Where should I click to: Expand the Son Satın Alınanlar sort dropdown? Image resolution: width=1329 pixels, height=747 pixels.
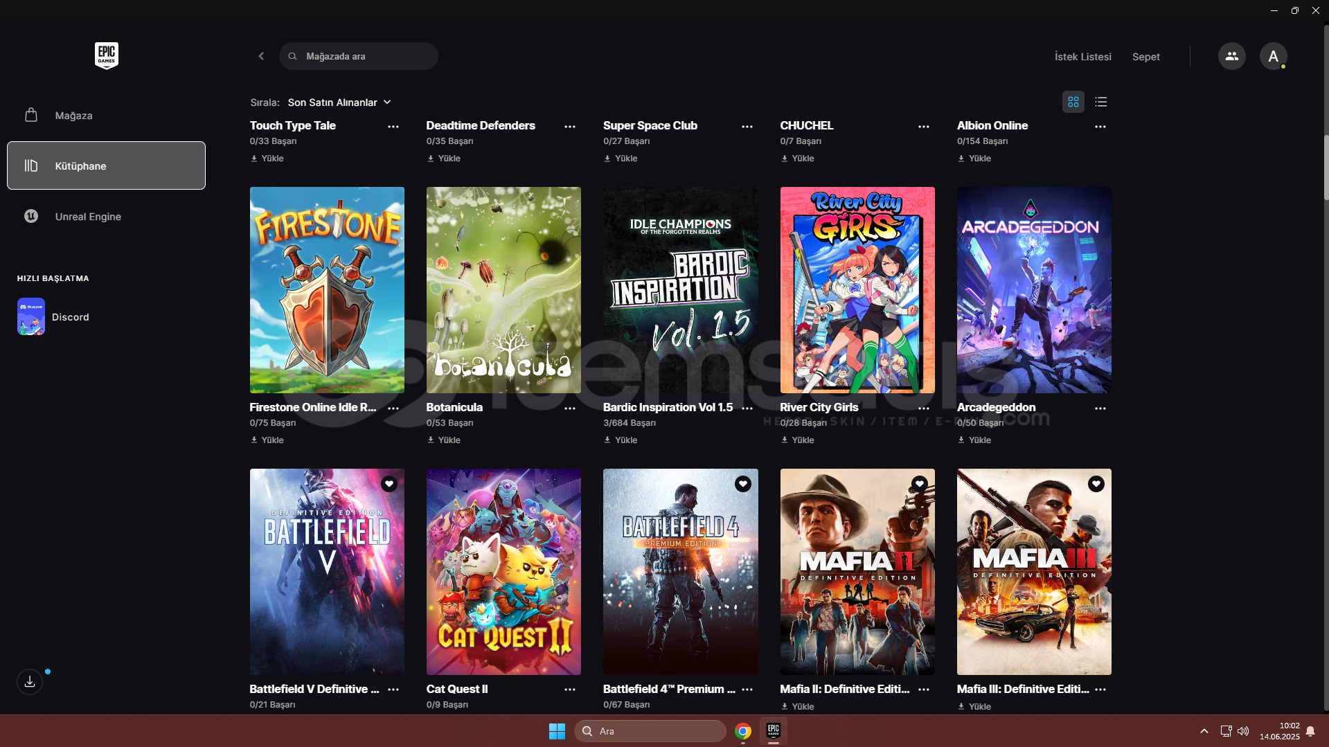tap(339, 102)
